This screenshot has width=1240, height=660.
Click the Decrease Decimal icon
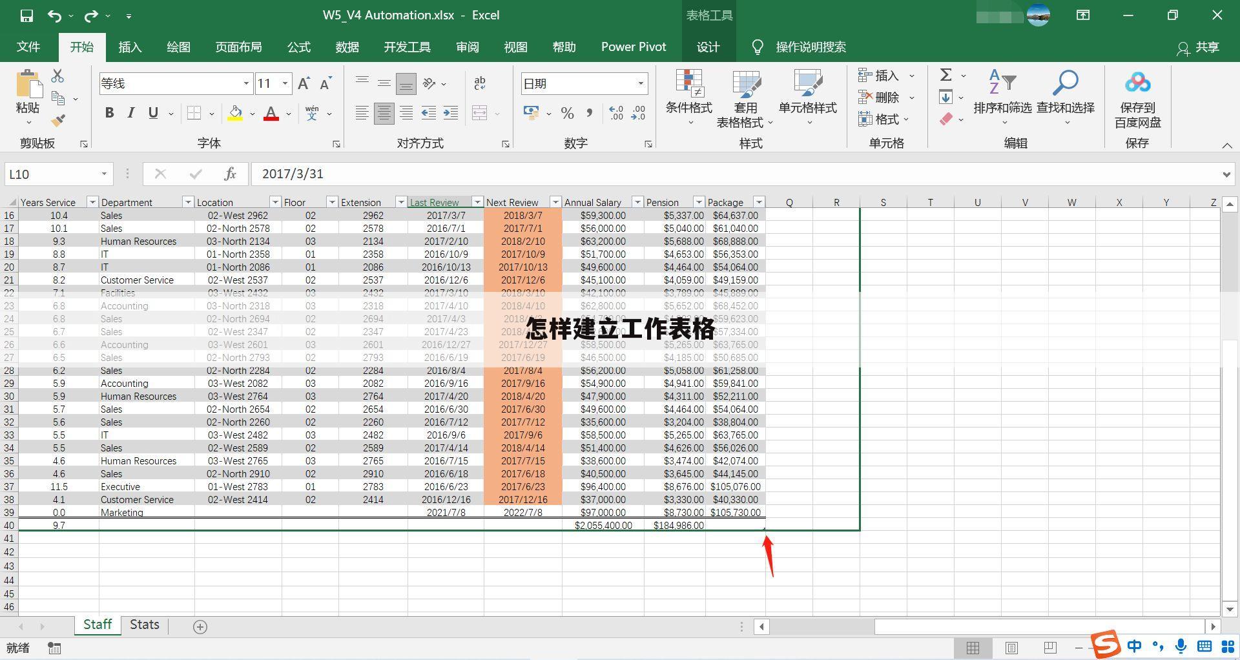(638, 114)
